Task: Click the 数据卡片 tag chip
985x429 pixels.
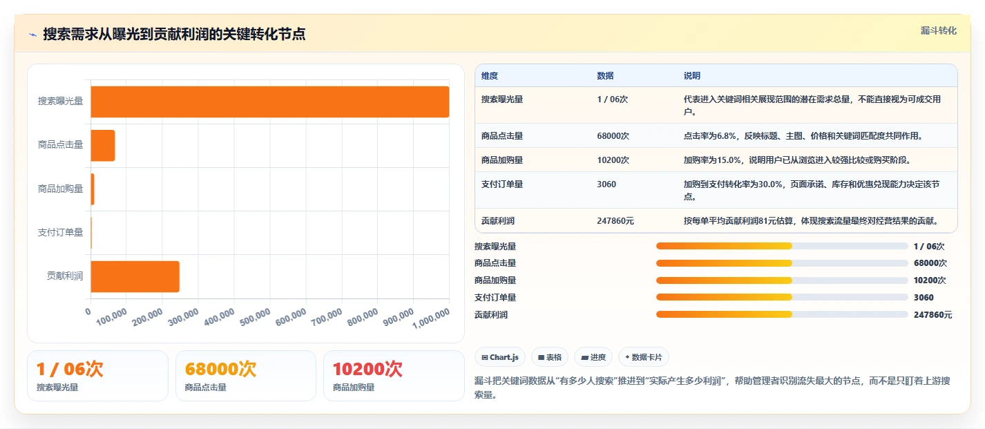Action: pos(644,357)
